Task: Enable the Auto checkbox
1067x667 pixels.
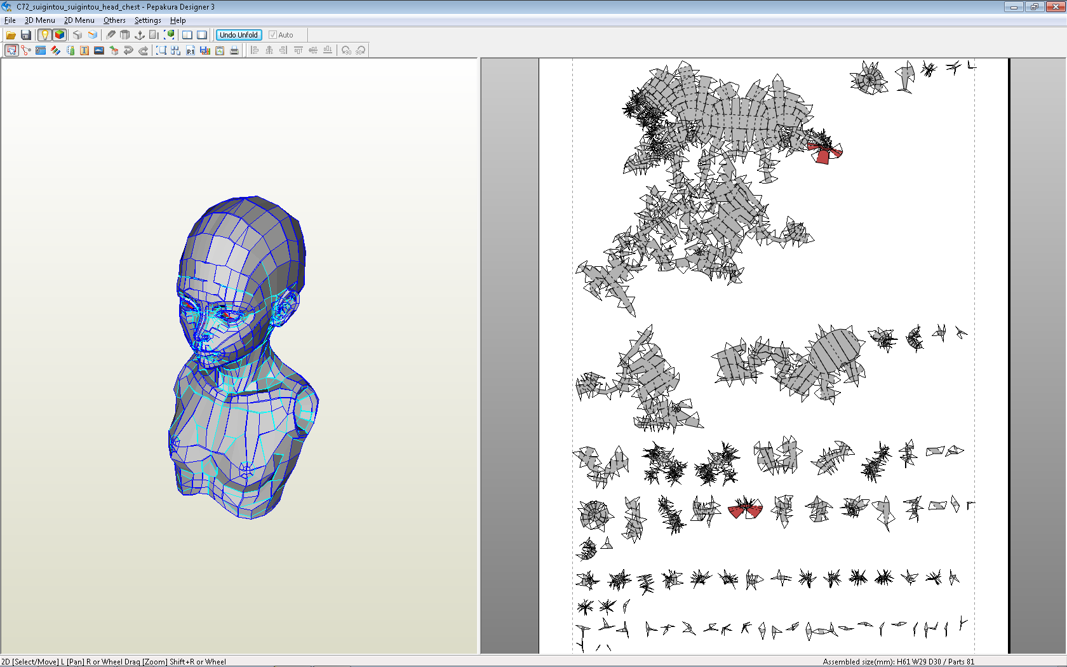Action: (x=273, y=35)
